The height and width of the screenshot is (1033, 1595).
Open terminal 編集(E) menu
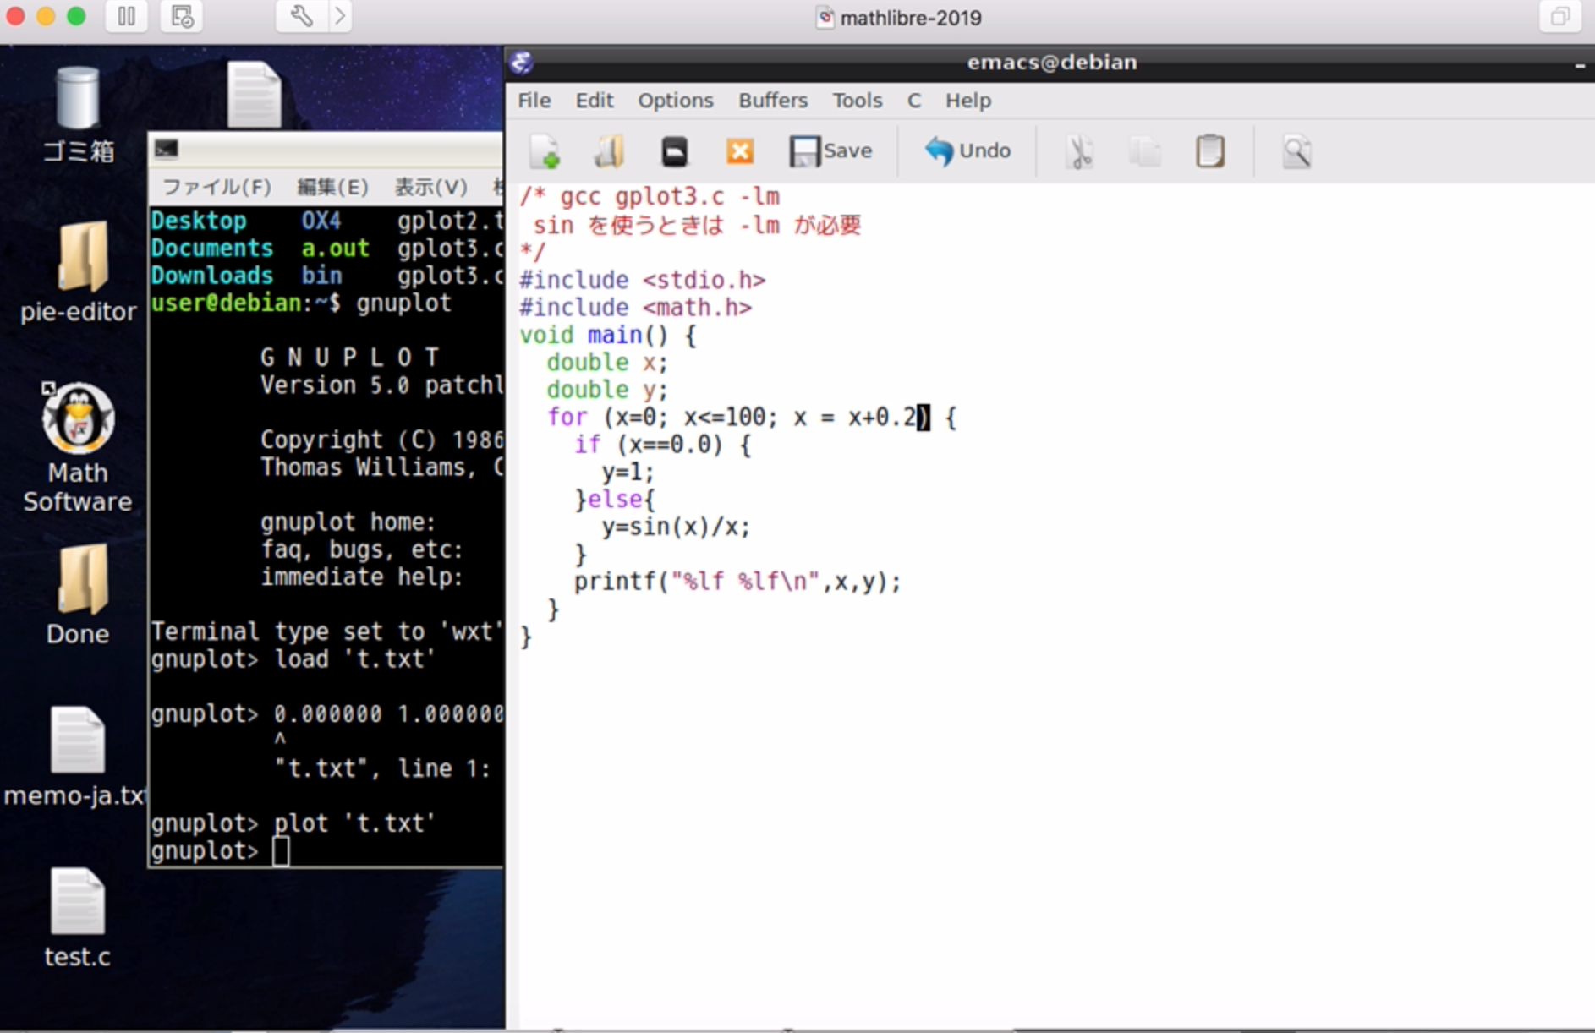[x=333, y=187]
